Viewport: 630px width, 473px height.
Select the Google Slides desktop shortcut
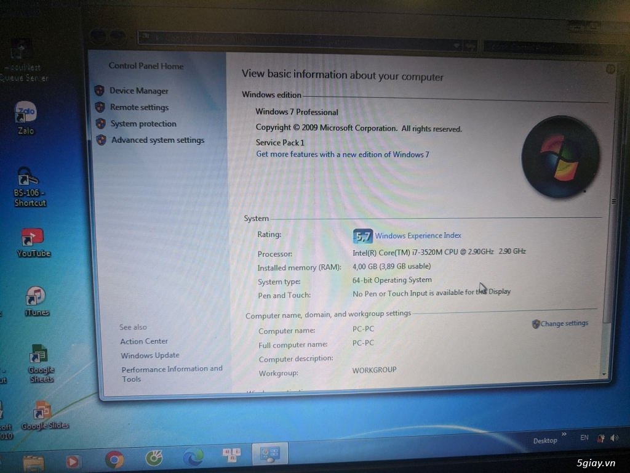pyautogui.click(x=44, y=416)
